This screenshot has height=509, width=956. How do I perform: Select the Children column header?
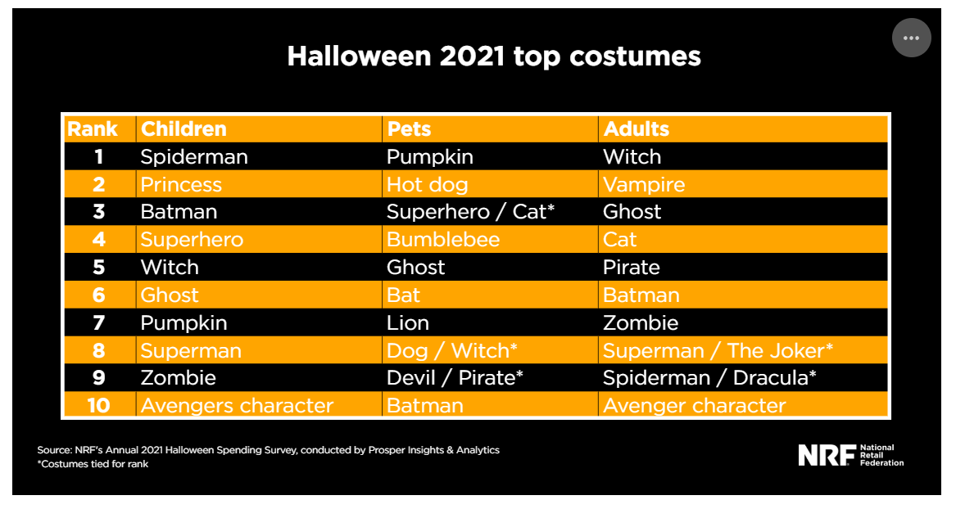click(183, 129)
